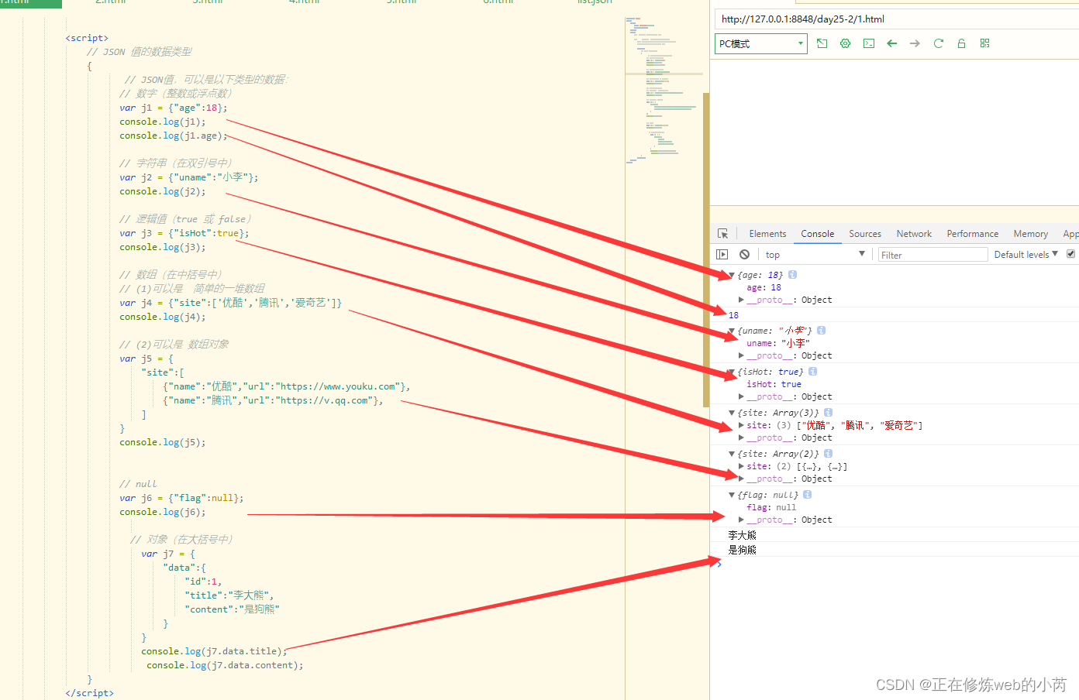Expand __proto__ under flag: null
The image size is (1079, 700).
[x=741, y=520]
